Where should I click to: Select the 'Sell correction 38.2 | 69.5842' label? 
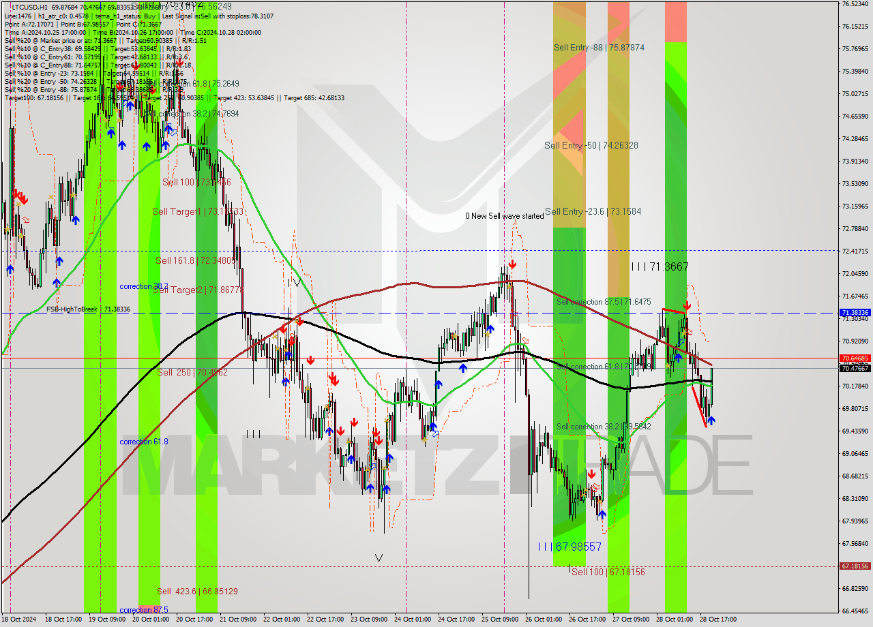tap(604, 427)
